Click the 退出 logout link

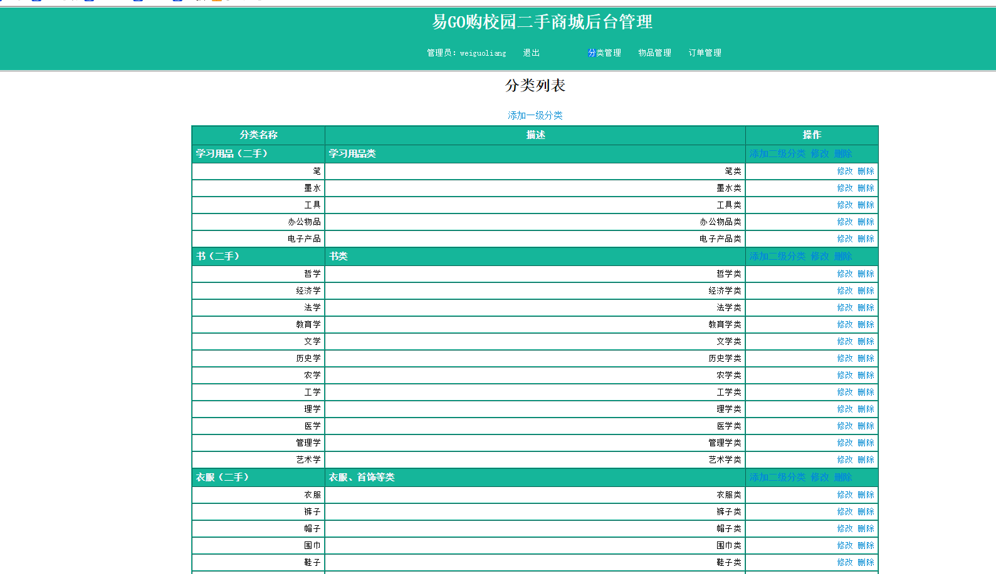click(x=531, y=53)
